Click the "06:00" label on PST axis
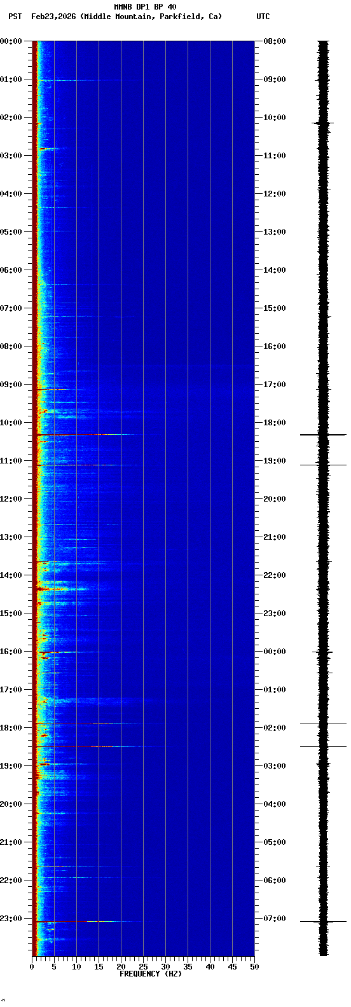The image size is (351, 1007). (x=11, y=270)
